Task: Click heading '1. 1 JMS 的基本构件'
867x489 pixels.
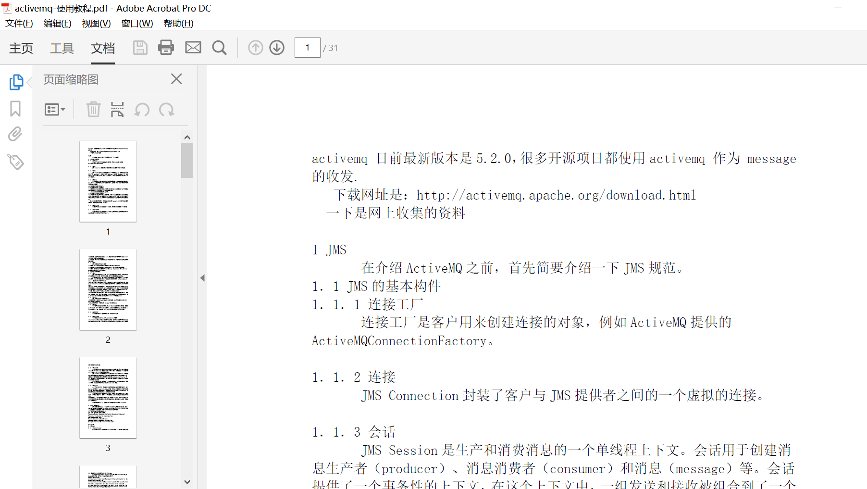Action: pos(376,286)
